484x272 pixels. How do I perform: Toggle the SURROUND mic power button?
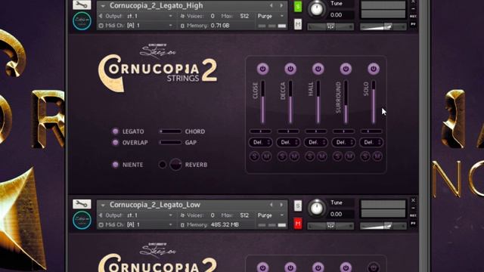tap(346, 69)
